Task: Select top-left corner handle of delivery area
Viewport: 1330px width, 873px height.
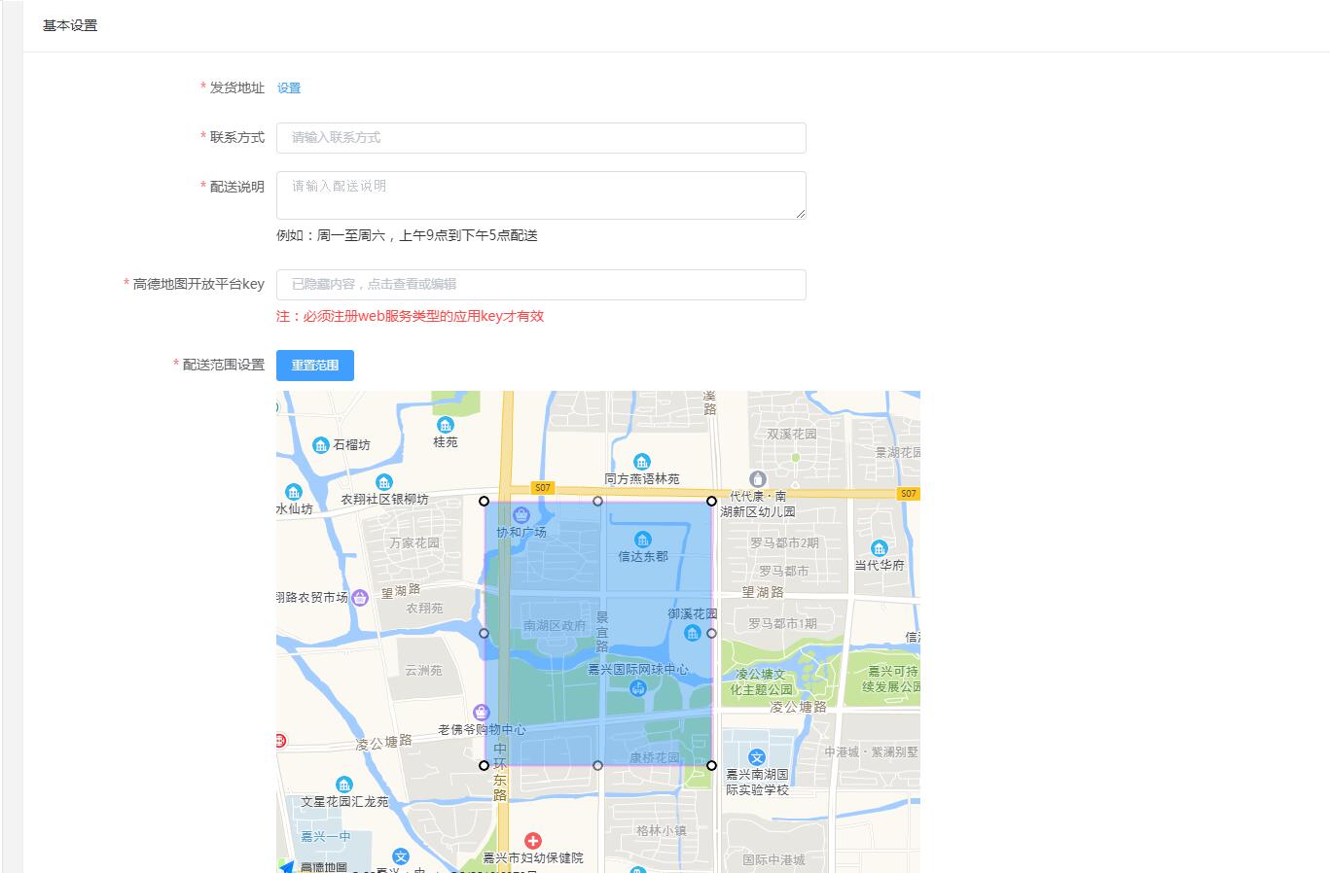Action: pos(485,502)
